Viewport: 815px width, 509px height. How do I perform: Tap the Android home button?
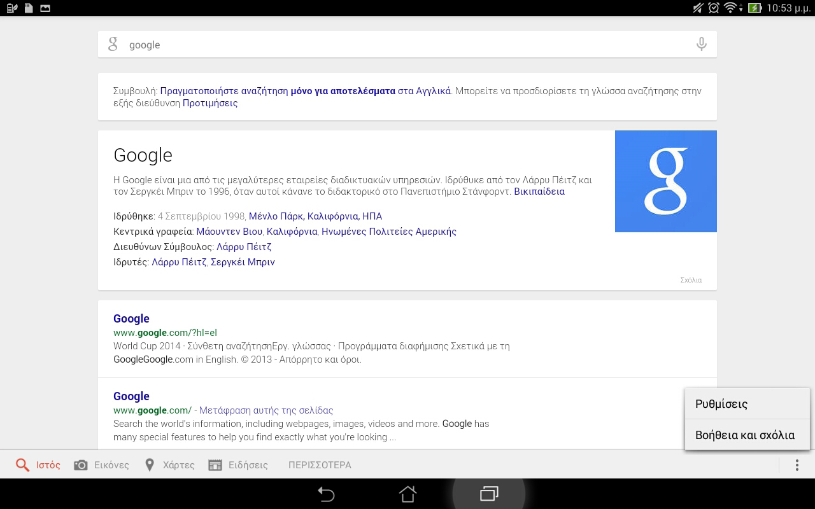[407, 494]
